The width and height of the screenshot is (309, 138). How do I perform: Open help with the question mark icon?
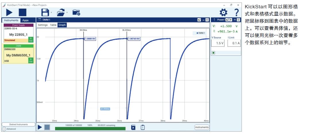(236, 12)
